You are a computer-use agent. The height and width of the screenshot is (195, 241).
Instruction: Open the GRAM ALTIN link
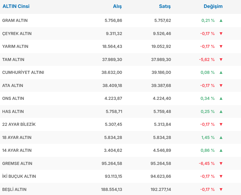pyautogui.click(x=15, y=21)
